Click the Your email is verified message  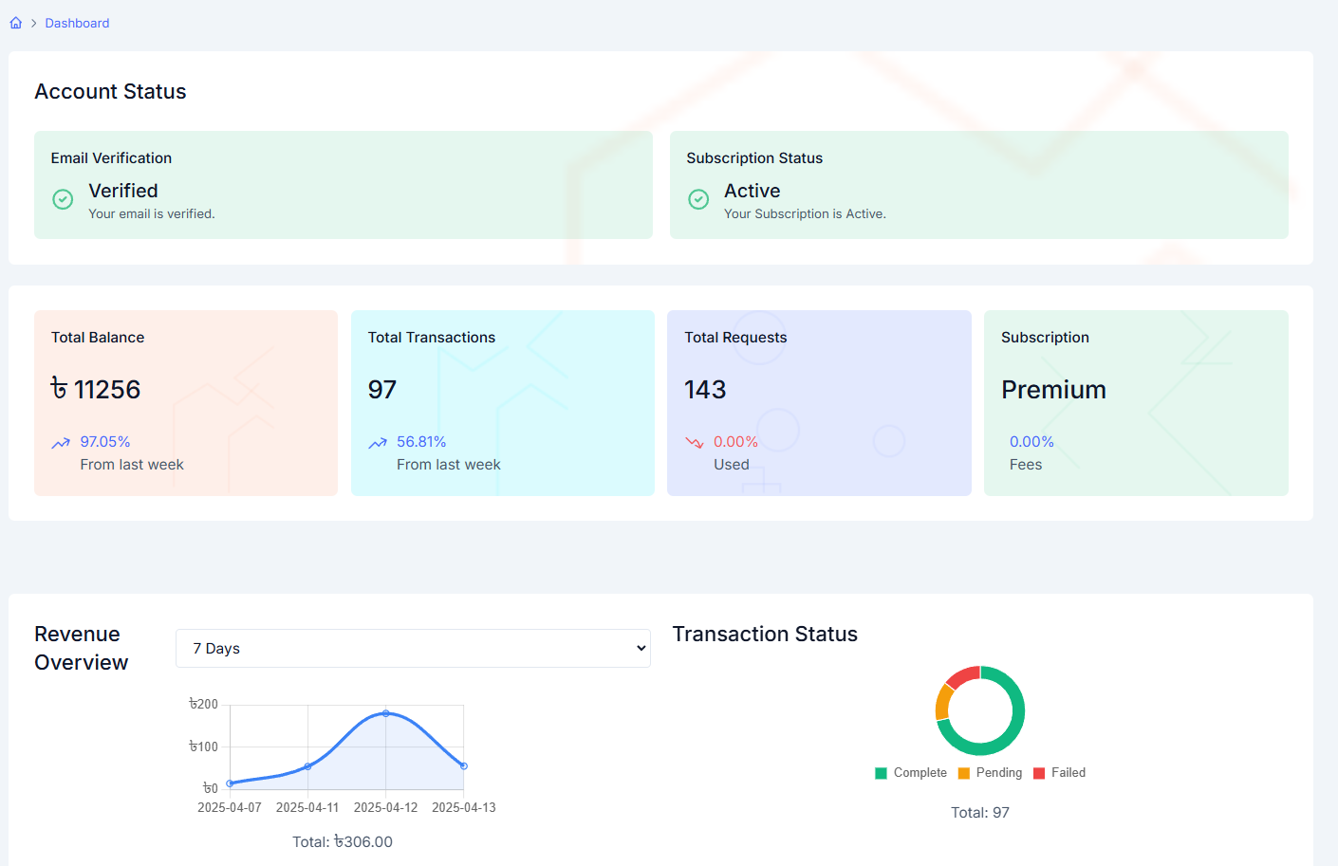152,214
